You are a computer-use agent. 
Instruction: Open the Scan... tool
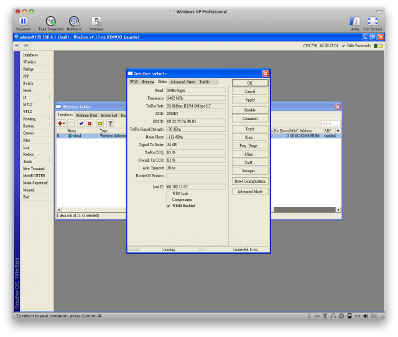[x=250, y=137]
